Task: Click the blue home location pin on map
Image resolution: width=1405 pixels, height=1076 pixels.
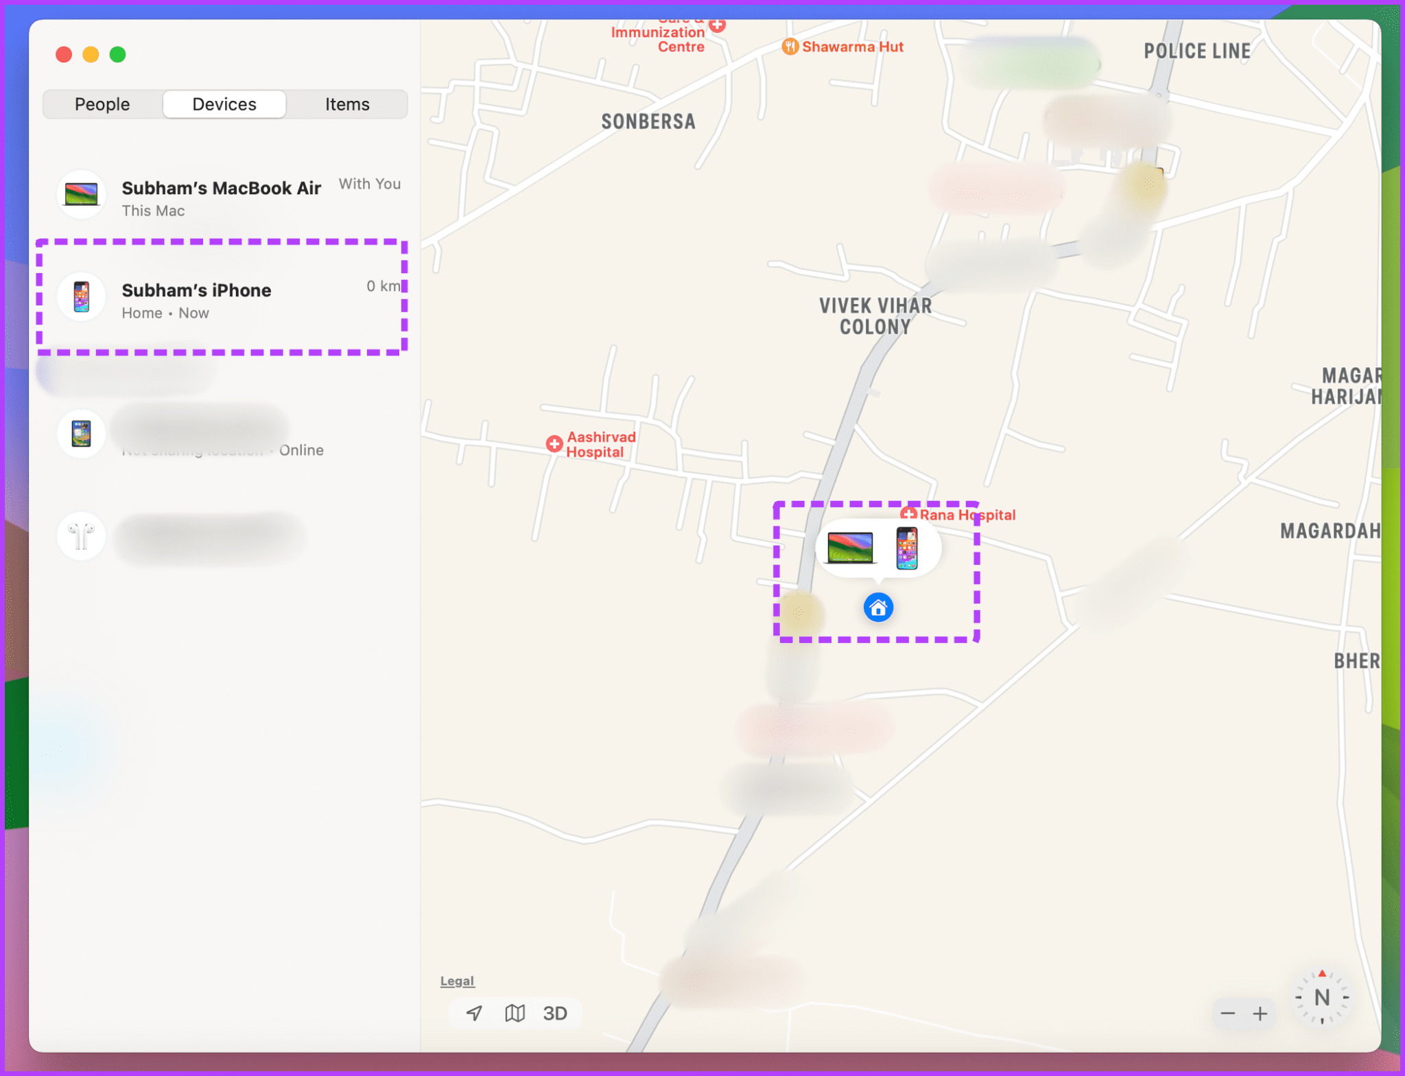Action: pos(877,607)
